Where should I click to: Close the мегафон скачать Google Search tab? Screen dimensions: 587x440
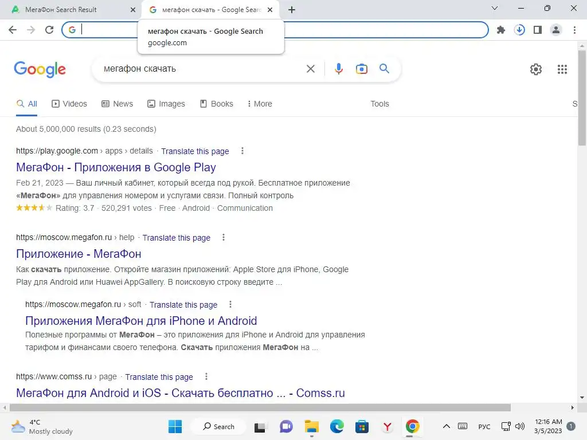(270, 10)
